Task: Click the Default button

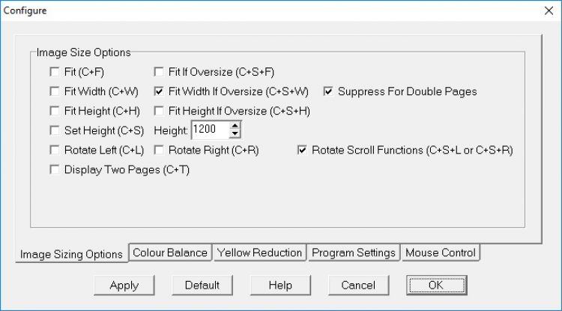Action: [202, 286]
